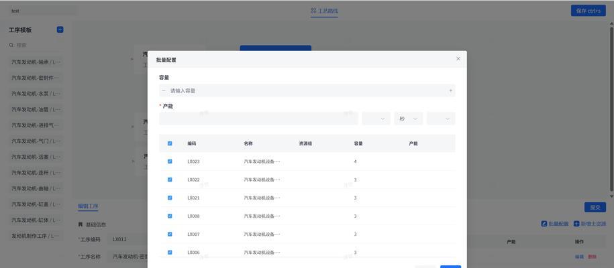Uncheck the LX008 row checkbox
Image resolution: width=614 pixels, height=268 pixels.
click(x=170, y=216)
